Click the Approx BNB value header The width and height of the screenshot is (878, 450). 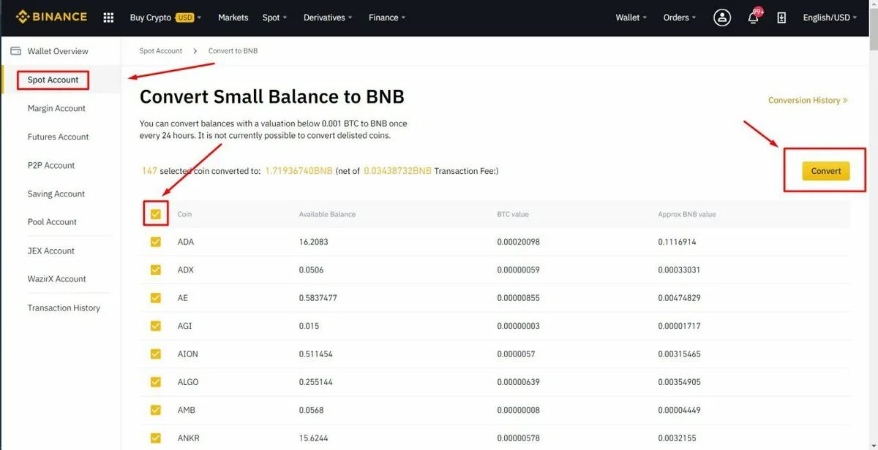[x=687, y=214]
